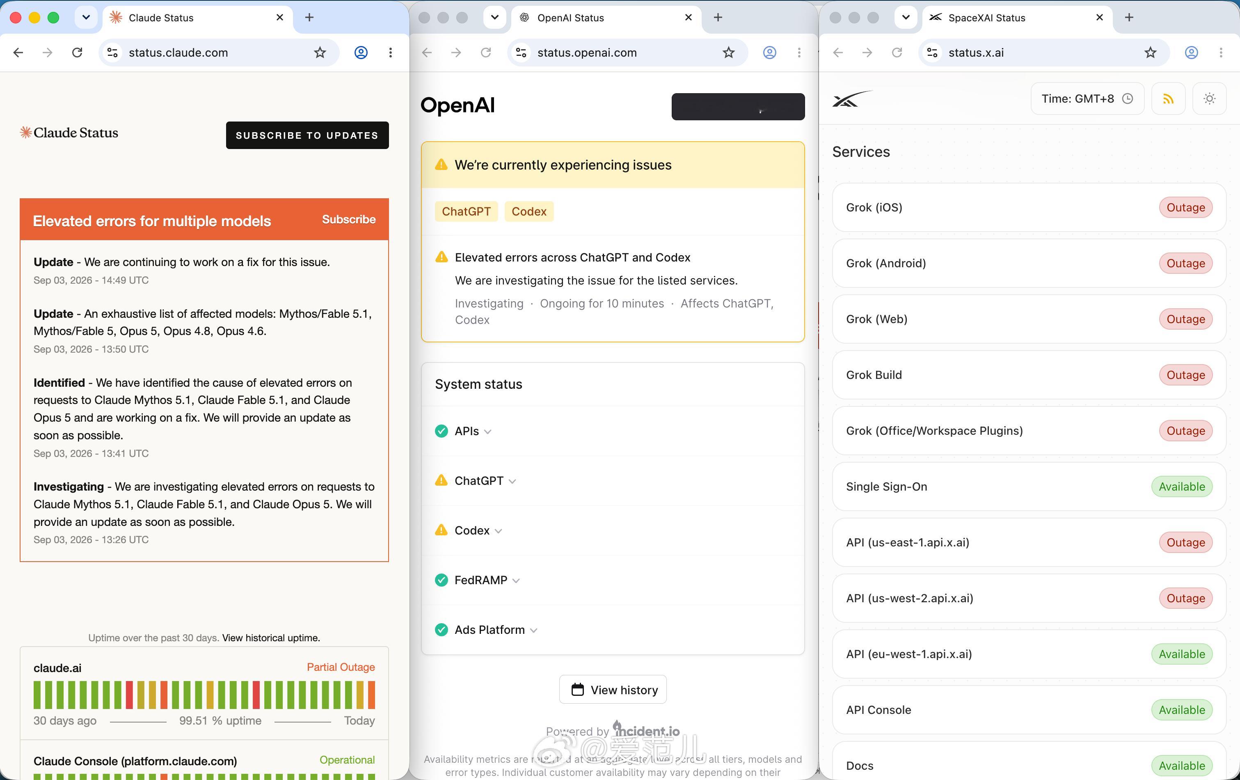Open the tab list dropdown in Claude Status window
1240x780 pixels.
pyautogui.click(x=86, y=18)
